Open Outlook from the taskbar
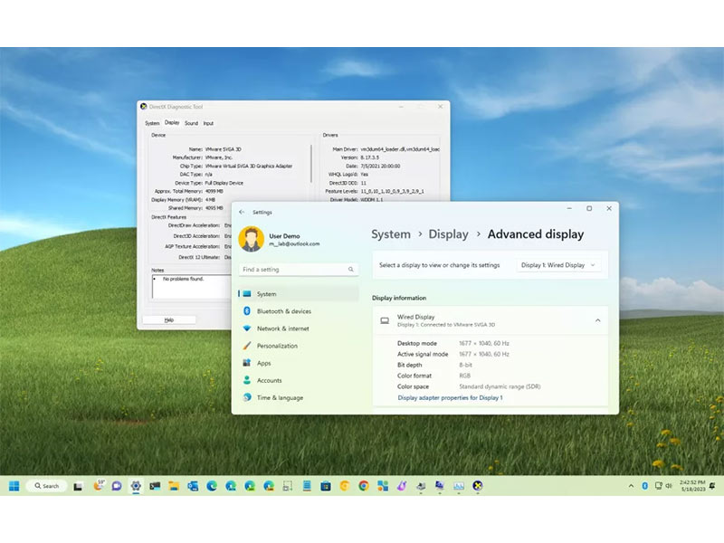Viewport: 724px width, 543px height. tap(193, 486)
